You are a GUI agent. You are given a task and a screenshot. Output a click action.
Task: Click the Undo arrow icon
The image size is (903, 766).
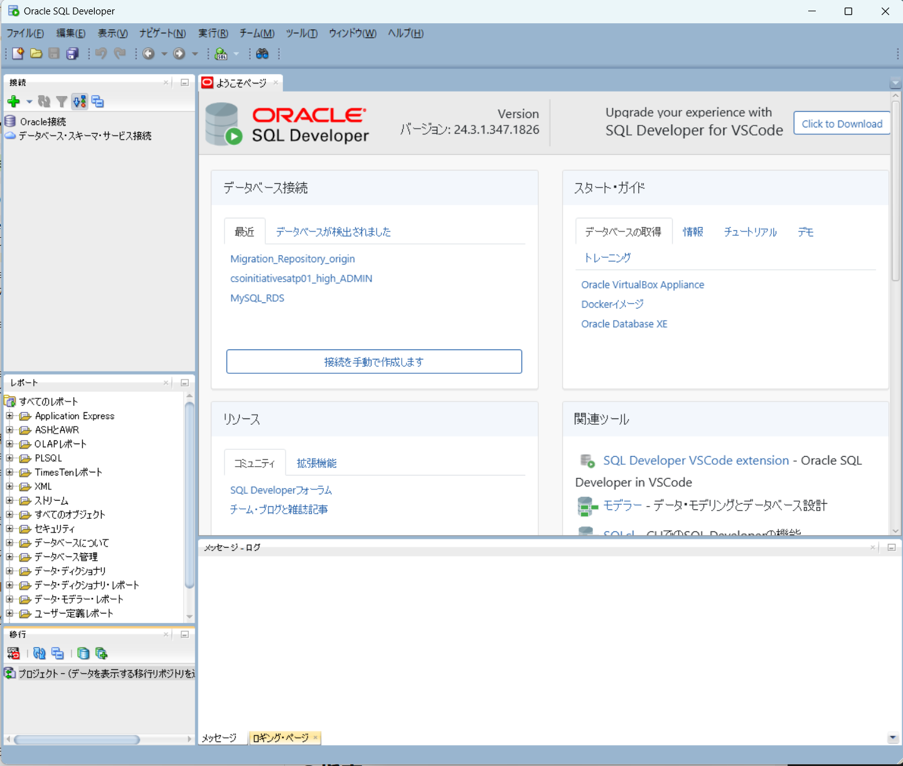click(101, 54)
